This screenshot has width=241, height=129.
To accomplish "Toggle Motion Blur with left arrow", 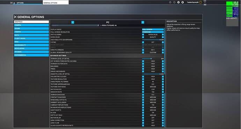I will [143, 118].
